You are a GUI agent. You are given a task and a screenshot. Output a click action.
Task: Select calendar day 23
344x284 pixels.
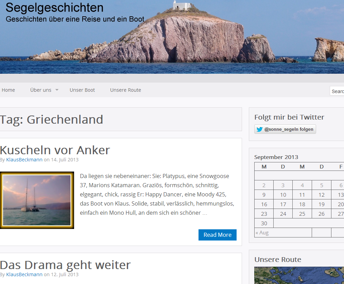click(264, 214)
